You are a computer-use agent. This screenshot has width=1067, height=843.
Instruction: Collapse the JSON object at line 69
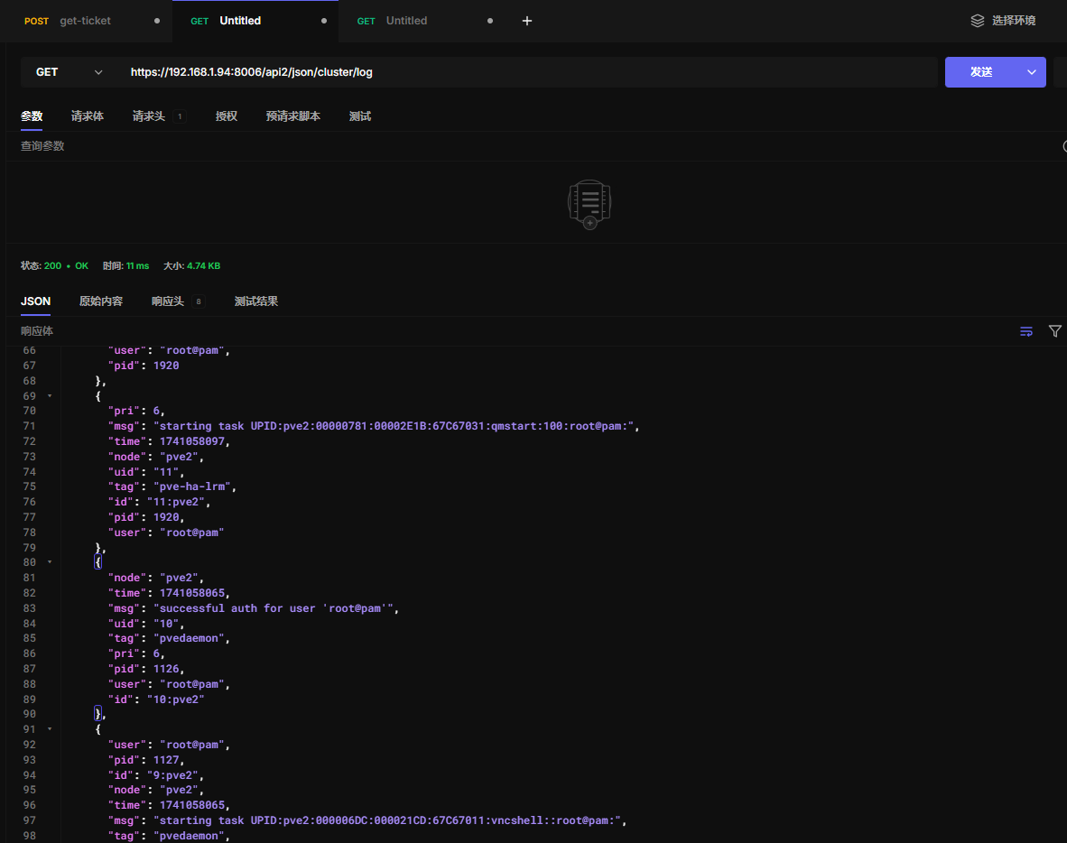[x=50, y=396]
